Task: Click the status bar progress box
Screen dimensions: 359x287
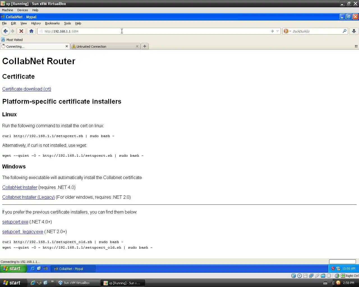Action: point(342,261)
